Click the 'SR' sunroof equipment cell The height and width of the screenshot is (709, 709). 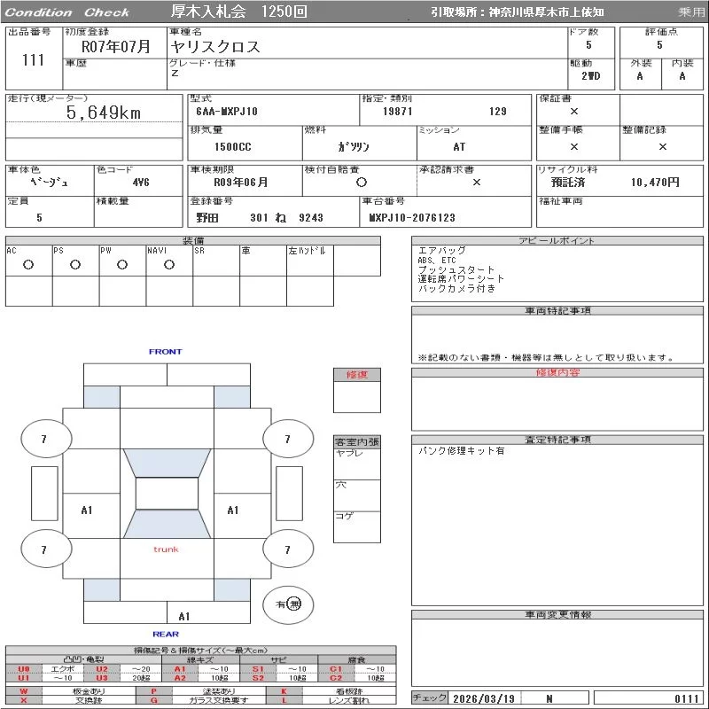216,261
